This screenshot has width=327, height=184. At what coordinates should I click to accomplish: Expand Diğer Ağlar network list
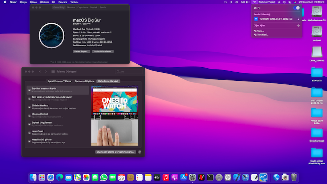tap(298, 25)
